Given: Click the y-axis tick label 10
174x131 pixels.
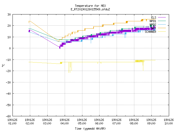Looking at the screenshot, I should (x=9, y=37).
